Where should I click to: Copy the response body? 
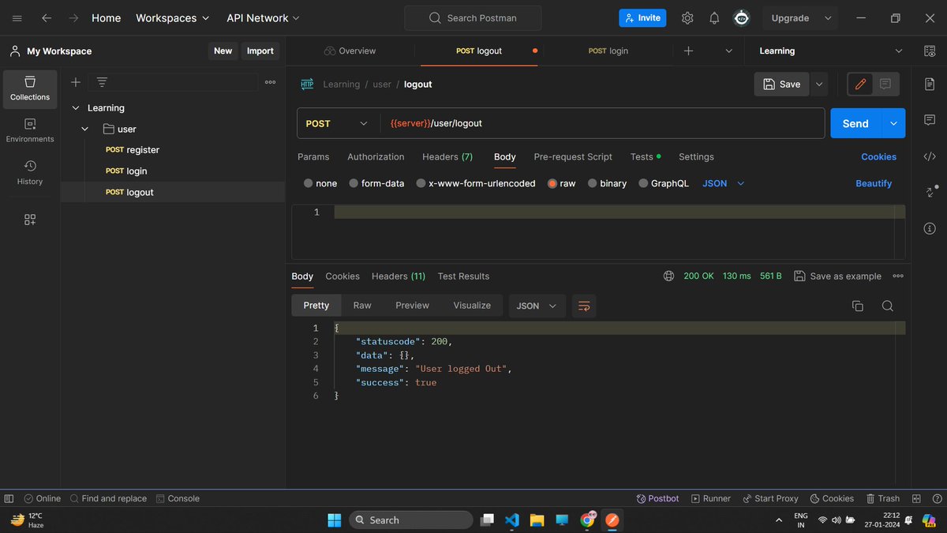[x=858, y=306]
